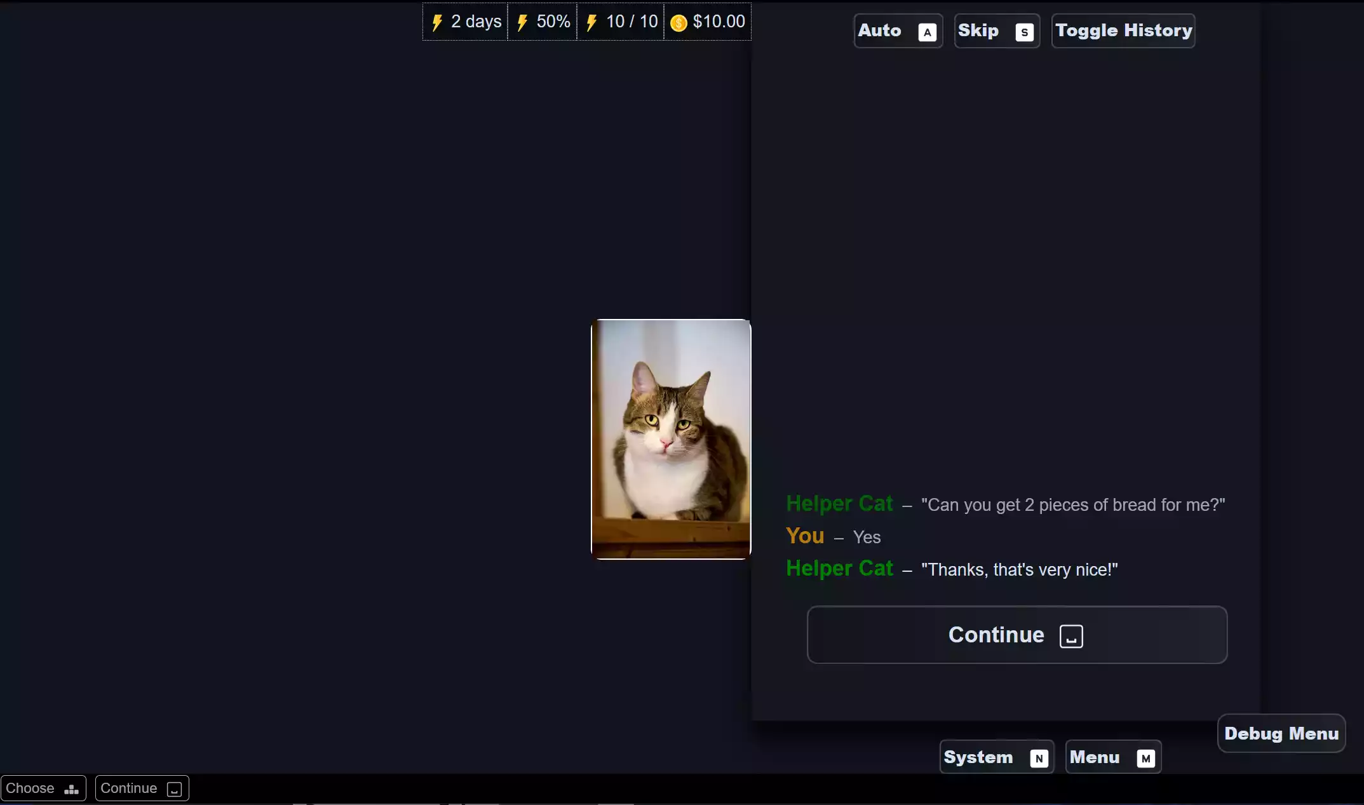Toggle the history display panel

(1124, 30)
